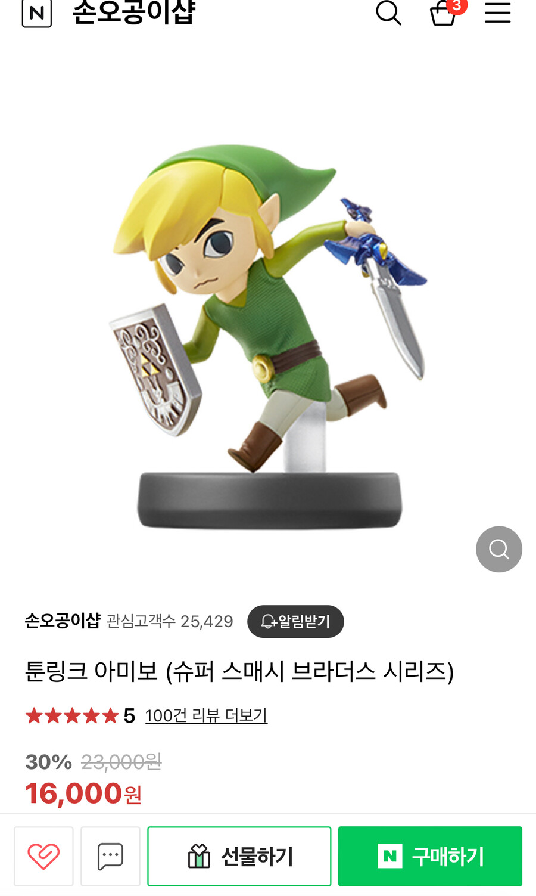This screenshot has width=536, height=896.
Task: Toggle the 알림받기 notification button
Action: pyautogui.click(x=295, y=621)
